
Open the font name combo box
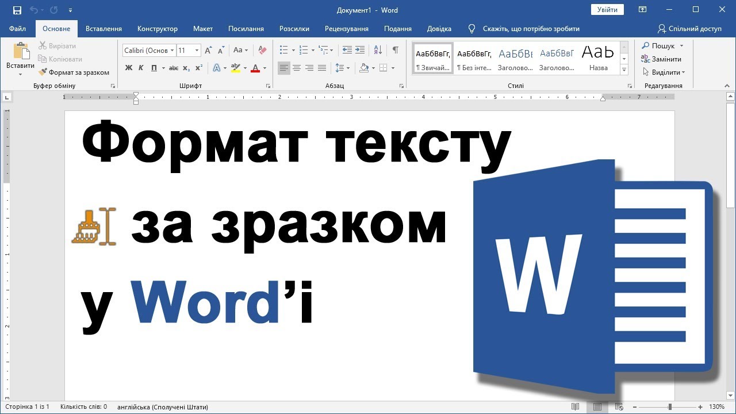coord(149,50)
